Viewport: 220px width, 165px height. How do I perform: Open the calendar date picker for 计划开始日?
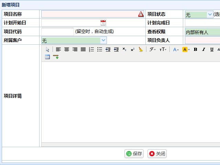(x=103, y=23)
